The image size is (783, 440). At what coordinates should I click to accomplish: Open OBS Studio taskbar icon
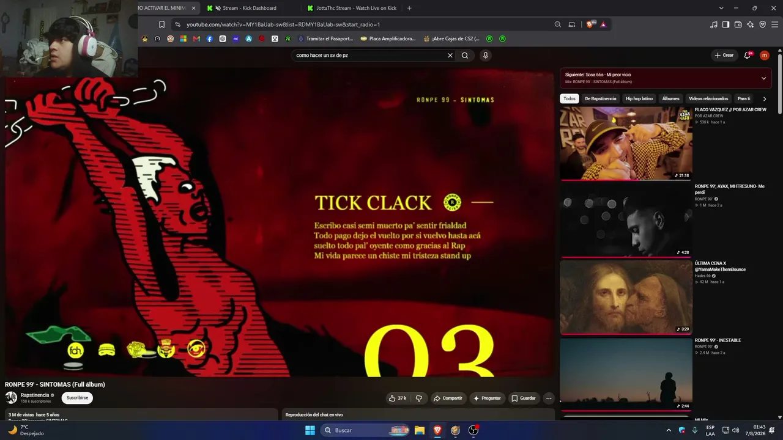tap(473, 430)
